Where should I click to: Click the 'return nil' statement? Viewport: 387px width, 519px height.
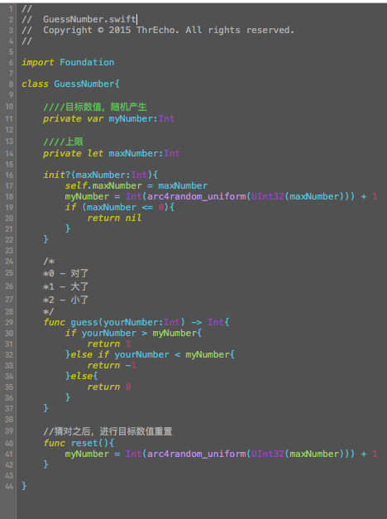[114, 218]
